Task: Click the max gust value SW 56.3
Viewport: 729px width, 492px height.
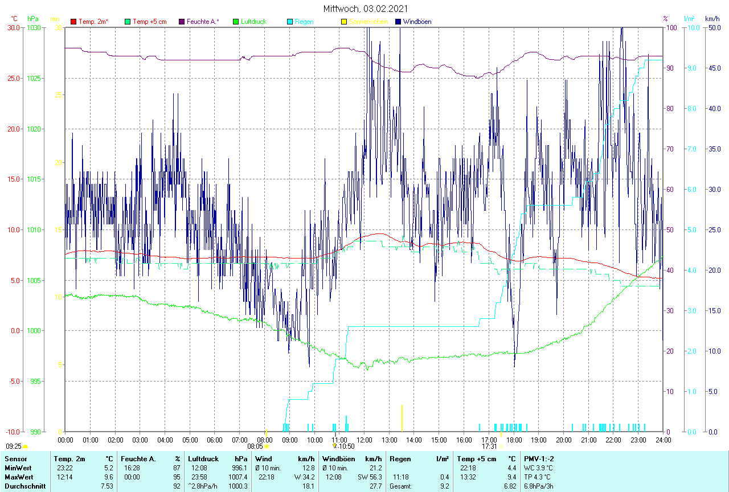Action: 370,477
